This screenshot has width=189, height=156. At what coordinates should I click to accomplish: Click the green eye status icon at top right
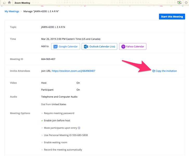point(179,3)
